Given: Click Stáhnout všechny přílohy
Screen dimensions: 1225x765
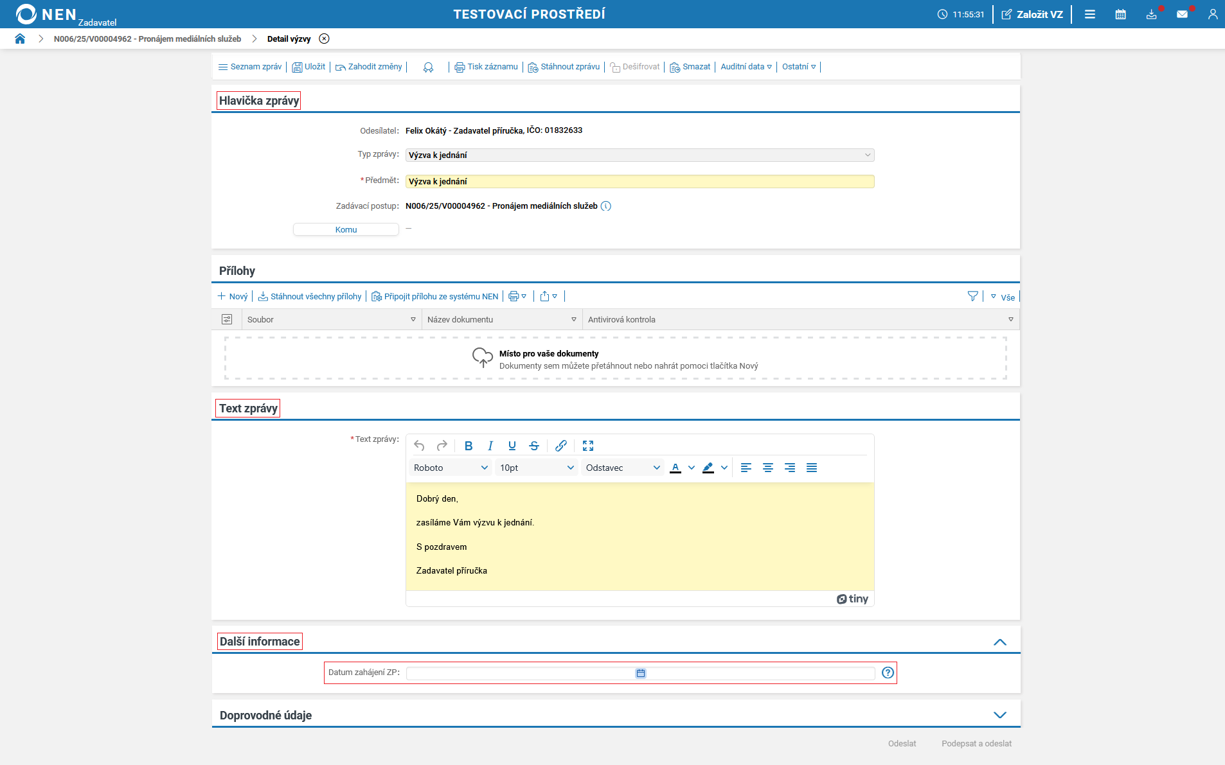Looking at the screenshot, I should pyautogui.click(x=310, y=296).
